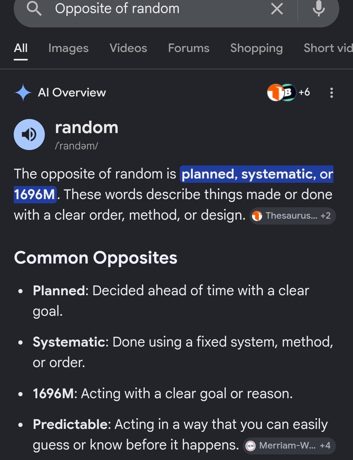Open the B source icon badge
Viewport: 353px width, 460px height.
click(289, 92)
